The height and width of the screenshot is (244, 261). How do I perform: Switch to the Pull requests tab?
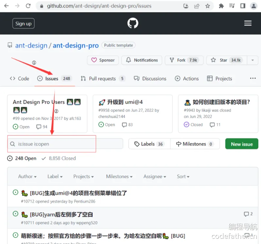(x=103, y=78)
